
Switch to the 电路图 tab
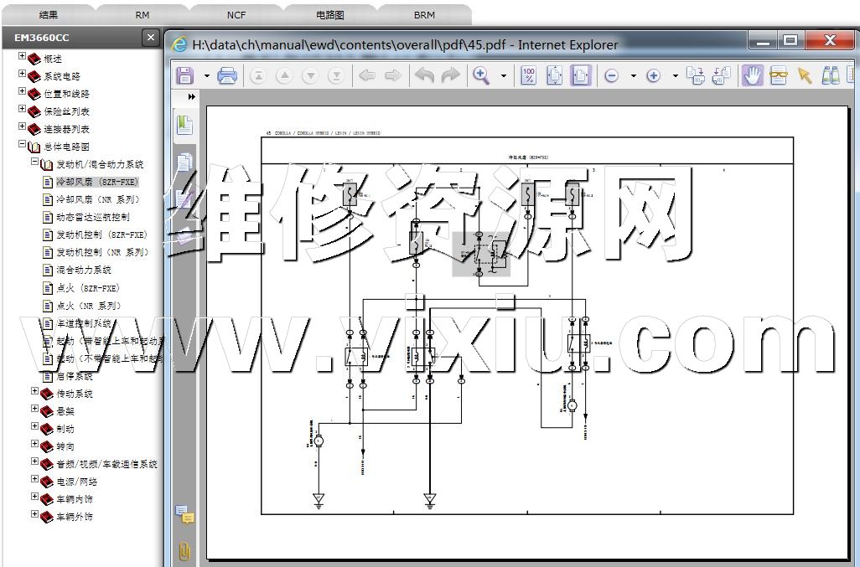[x=329, y=15]
